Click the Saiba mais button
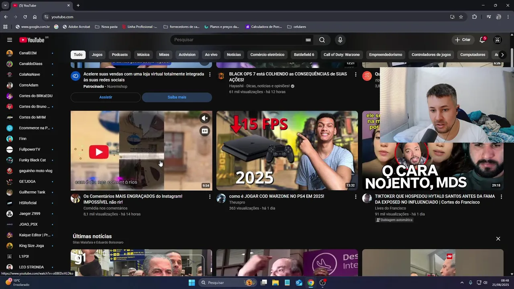 click(x=177, y=97)
